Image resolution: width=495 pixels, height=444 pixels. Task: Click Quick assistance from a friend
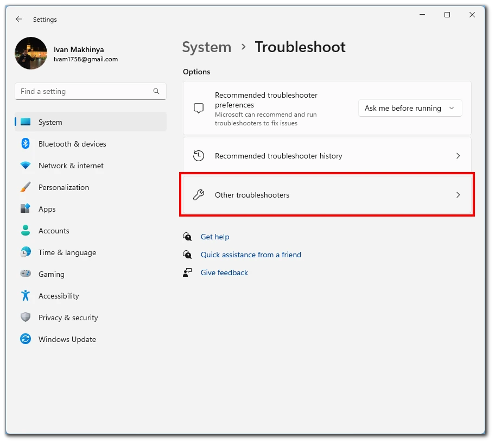click(251, 255)
